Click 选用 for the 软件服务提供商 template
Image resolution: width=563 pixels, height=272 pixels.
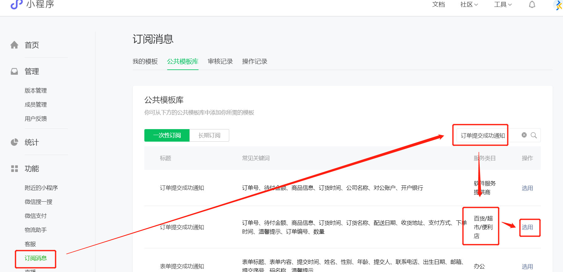coord(527,188)
